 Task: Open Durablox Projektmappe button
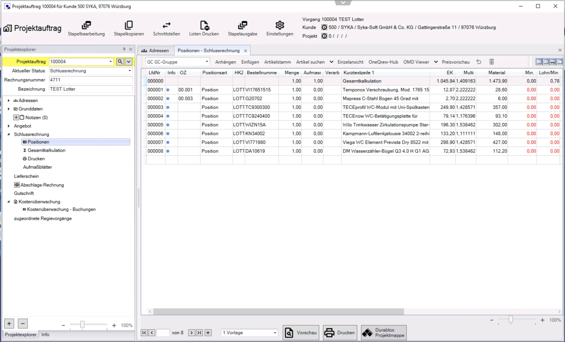pyautogui.click(x=384, y=333)
